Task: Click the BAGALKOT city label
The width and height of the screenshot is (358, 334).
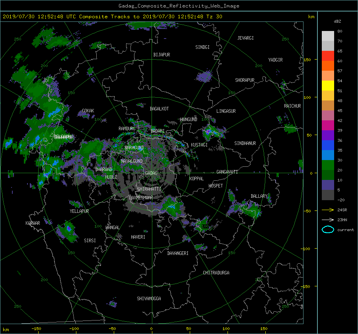Action: coord(159,109)
